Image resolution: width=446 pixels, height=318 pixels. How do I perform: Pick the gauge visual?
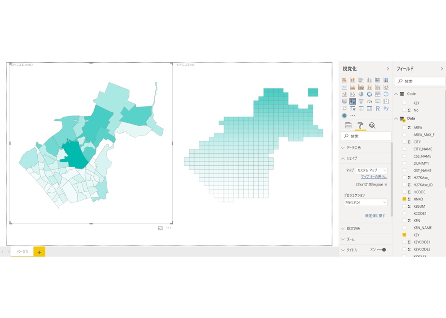[369, 101]
